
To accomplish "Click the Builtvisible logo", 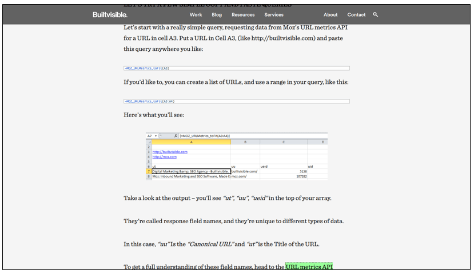I will point(110,14).
